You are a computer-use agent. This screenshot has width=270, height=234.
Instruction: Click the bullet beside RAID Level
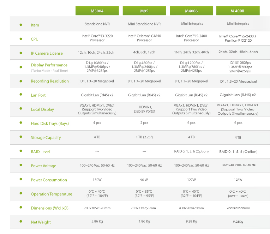pyautogui.click(x=21, y=151)
